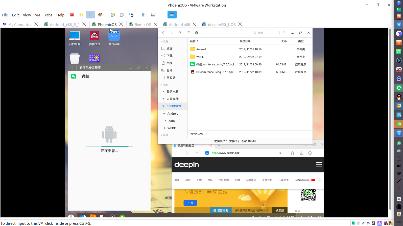Open the deepin site hamburger menu
The width and height of the screenshot is (403, 226).
319,164
